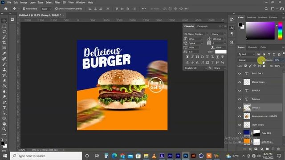
Task: Select the Paint Bucket tool
Action: pyautogui.click(x=4, y=86)
